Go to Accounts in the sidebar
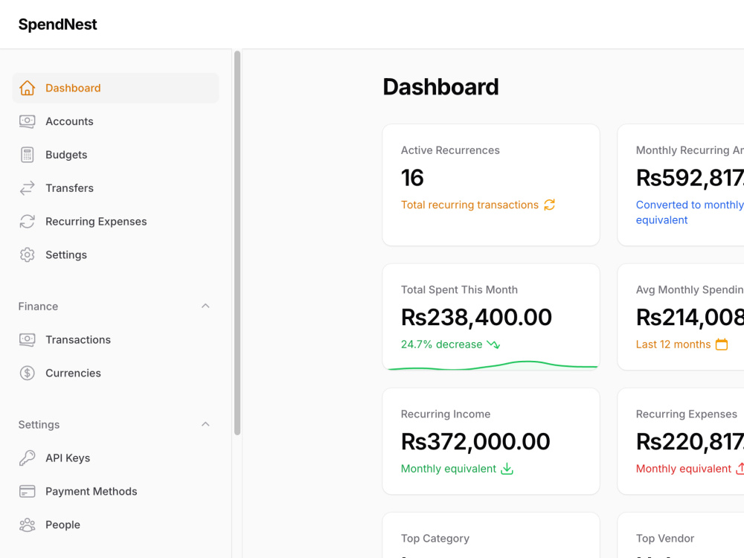 (x=115, y=121)
